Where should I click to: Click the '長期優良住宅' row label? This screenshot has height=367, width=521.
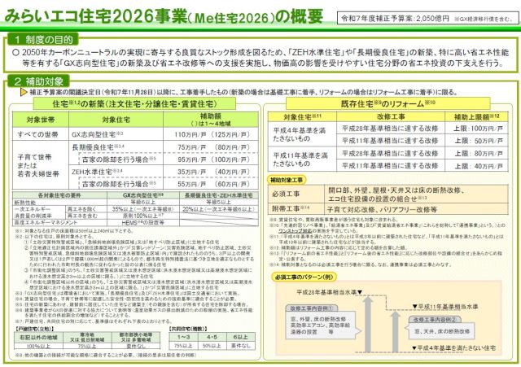click(x=98, y=146)
